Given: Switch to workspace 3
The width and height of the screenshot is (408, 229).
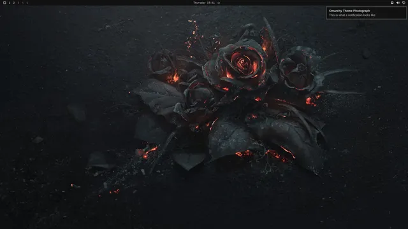Looking at the screenshot, I should pos(18,3).
